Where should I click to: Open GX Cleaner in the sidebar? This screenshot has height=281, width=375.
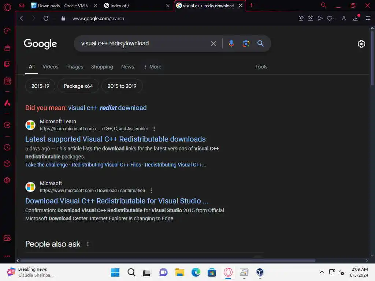(7, 48)
